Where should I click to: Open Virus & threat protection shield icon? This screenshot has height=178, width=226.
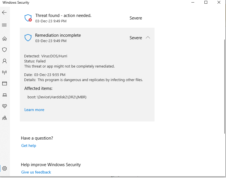pyautogui.click(x=5, y=50)
